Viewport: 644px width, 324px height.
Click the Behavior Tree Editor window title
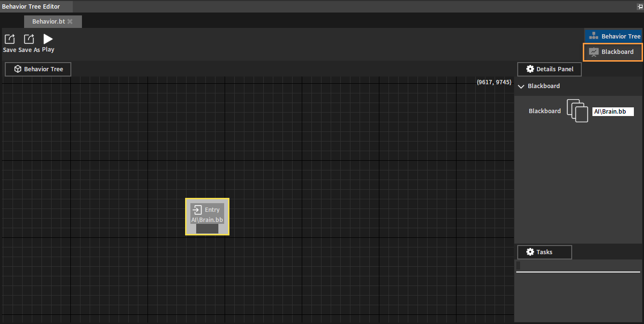click(x=31, y=6)
